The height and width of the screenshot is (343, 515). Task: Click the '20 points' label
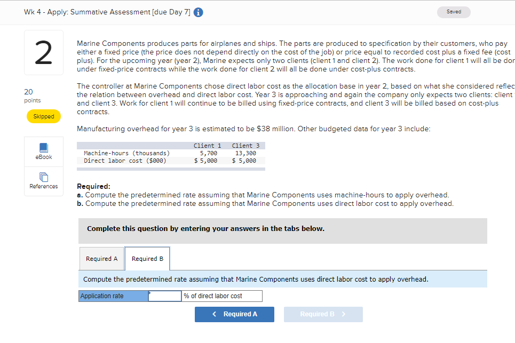33,95
